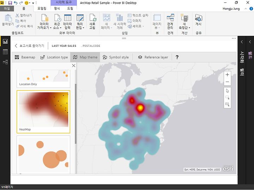The image size is (254, 190).
Task: Click the Map theme panel scrollbar
Action: (x=75, y=114)
